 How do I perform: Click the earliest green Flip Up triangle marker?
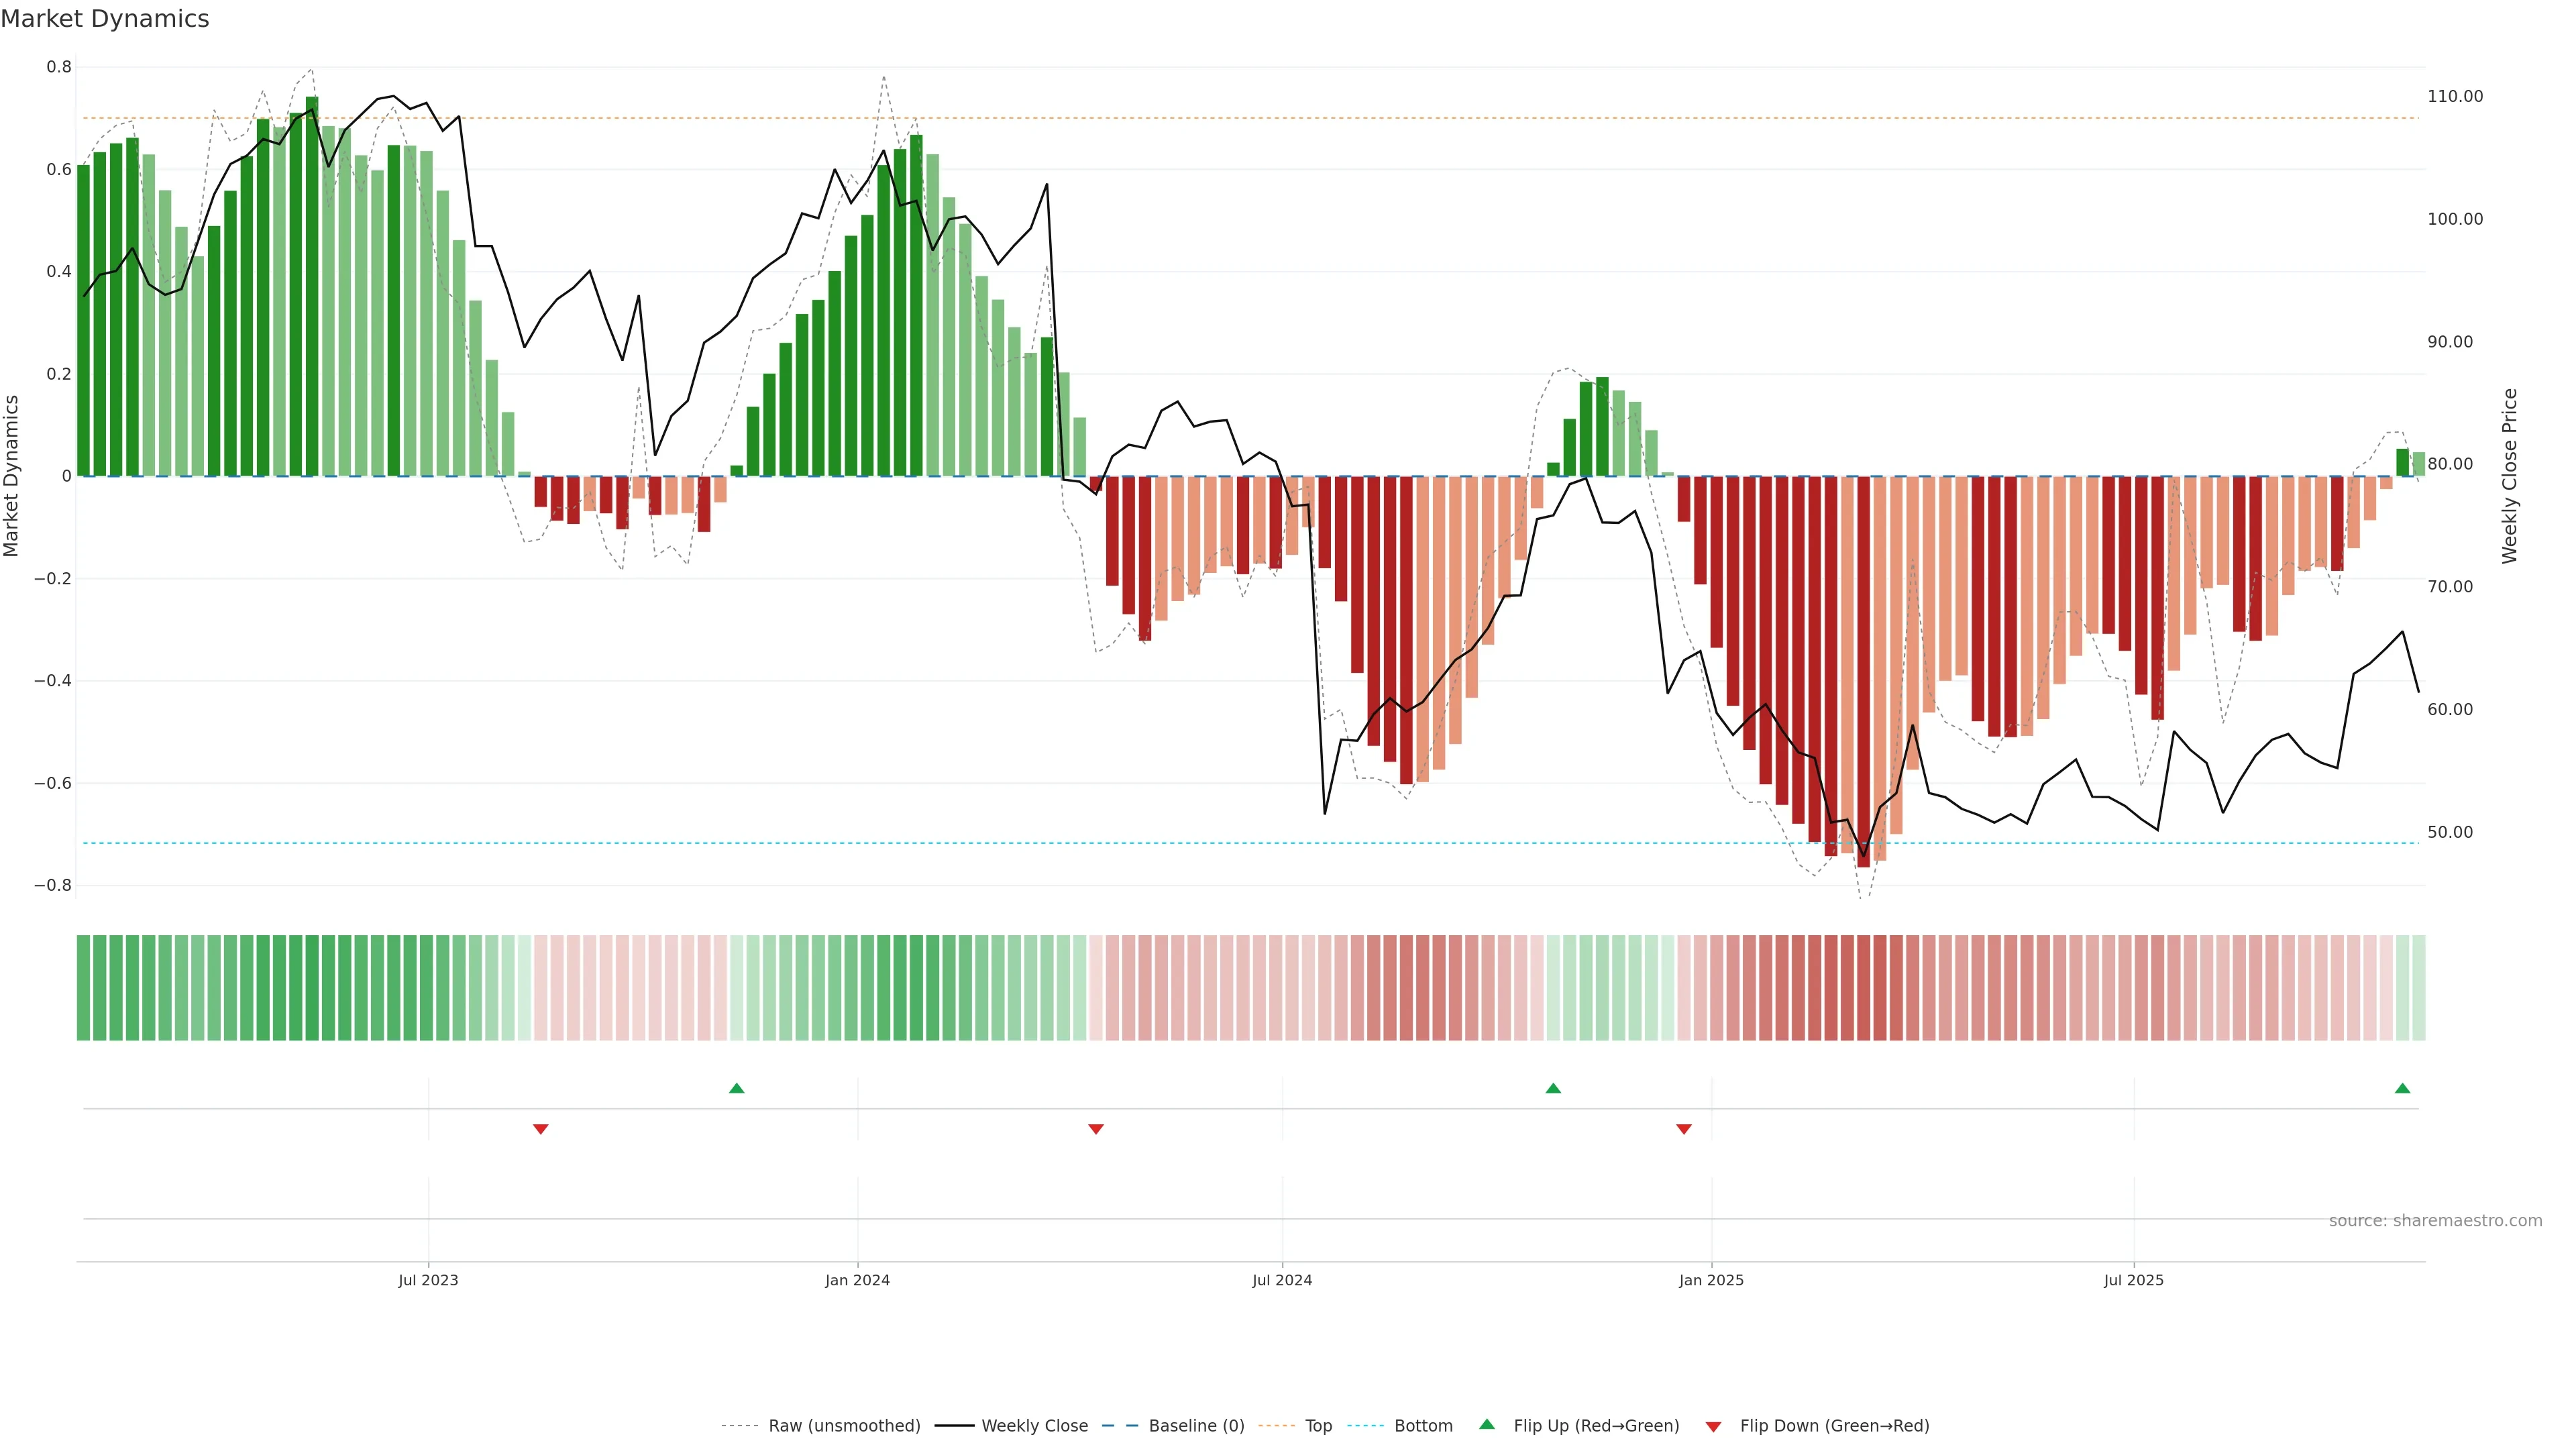[x=737, y=1088]
